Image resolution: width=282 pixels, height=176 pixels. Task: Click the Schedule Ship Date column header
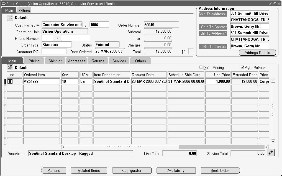point(186,75)
